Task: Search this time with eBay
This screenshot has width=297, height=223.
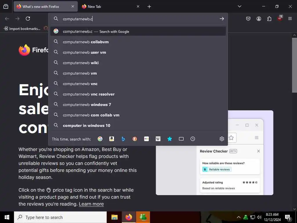Action: click(x=146, y=139)
